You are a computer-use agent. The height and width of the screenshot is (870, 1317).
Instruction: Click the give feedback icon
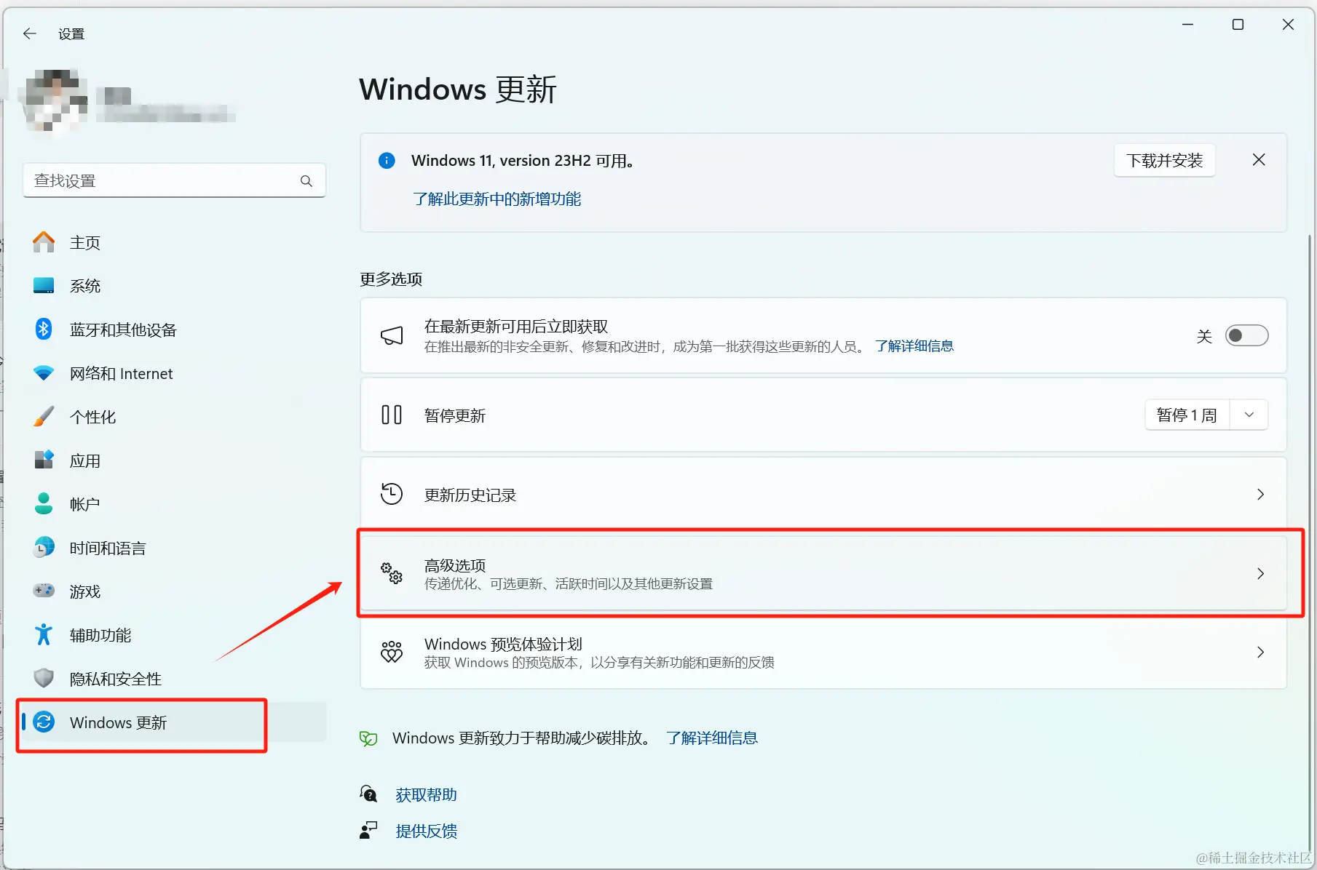click(368, 830)
